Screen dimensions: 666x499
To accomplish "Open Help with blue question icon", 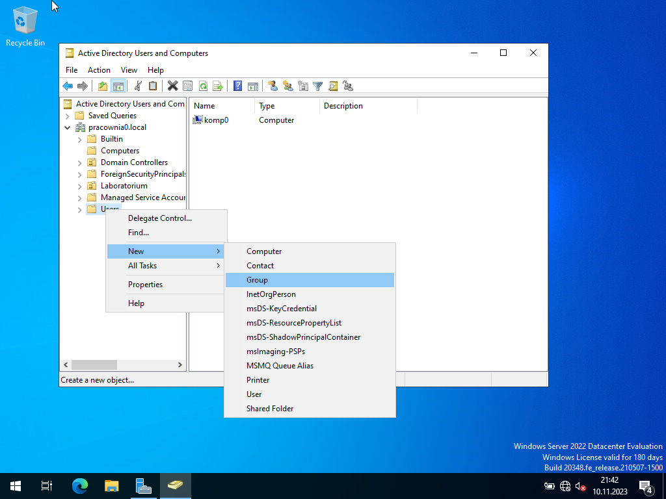I will 238,86.
